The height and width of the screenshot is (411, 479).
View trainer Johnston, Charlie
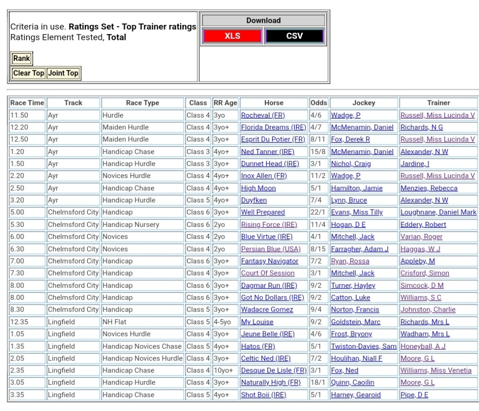(428, 310)
